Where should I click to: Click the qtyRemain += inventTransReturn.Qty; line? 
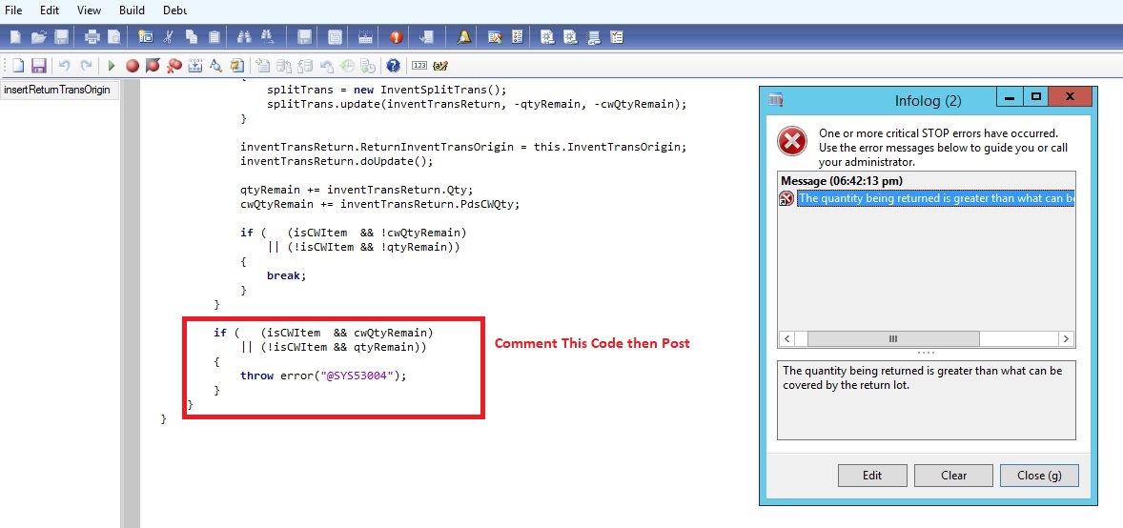coord(357,190)
